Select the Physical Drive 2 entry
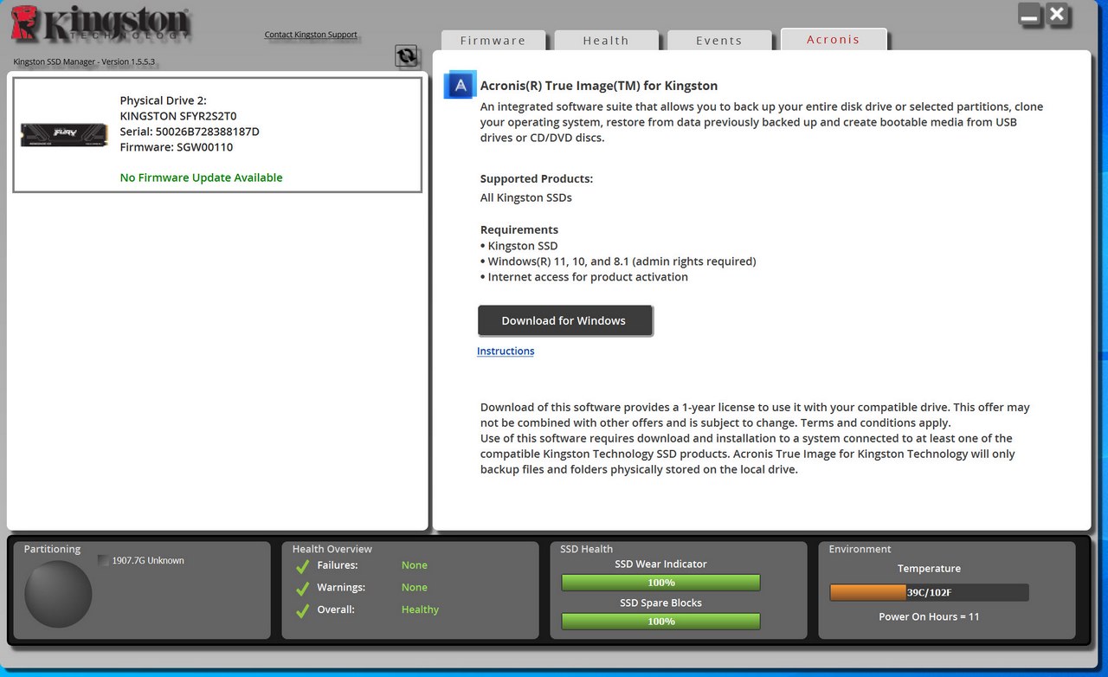This screenshot has width=1108, height=677. tap(217, 134)
